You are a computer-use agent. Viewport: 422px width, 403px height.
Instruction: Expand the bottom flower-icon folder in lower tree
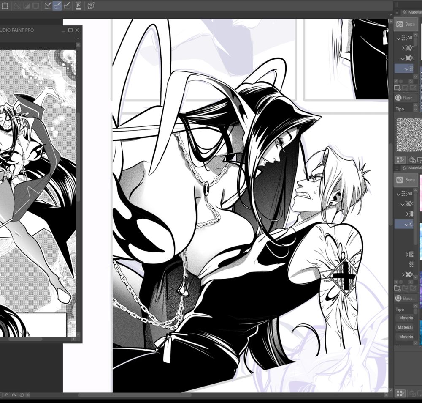403,274
